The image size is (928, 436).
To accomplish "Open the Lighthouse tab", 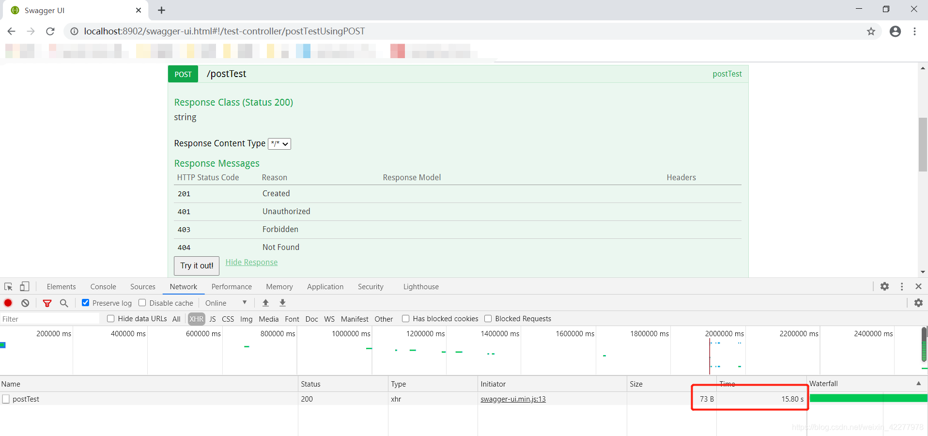I will click(421, 287).
